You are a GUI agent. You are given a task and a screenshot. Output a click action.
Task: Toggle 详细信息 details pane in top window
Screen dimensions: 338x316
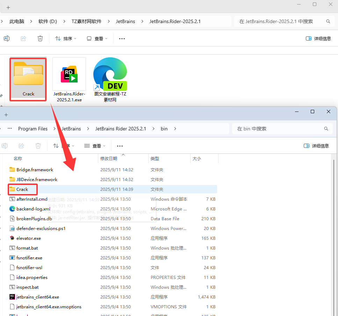(318, 38)
